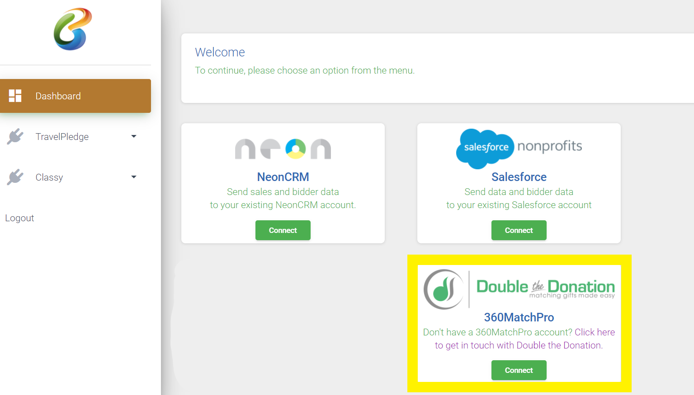Click 'To continue, please choose an option' text
The image size is (694, 395).
coord(305,70)
